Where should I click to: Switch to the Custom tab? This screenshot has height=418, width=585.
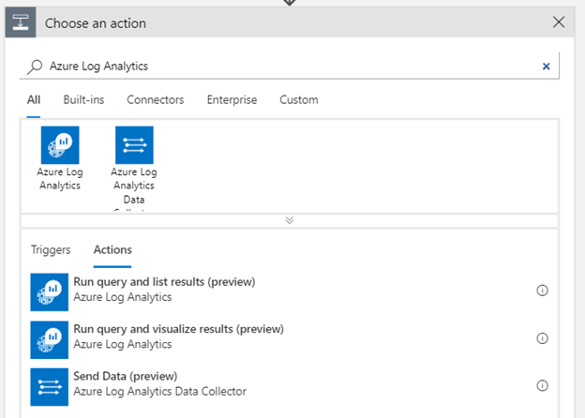(x=298, y=99)
